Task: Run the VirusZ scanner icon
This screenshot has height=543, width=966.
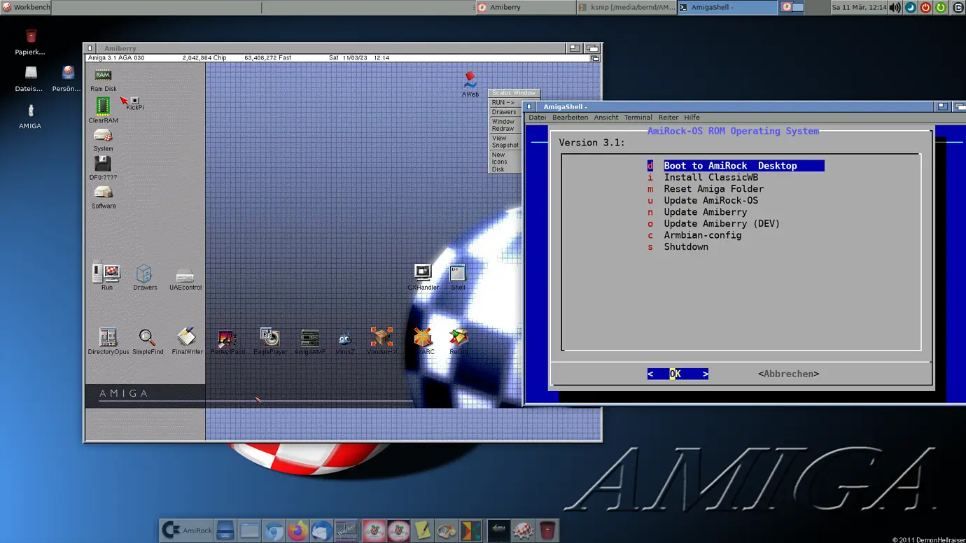Action: [x=344, y=339]
